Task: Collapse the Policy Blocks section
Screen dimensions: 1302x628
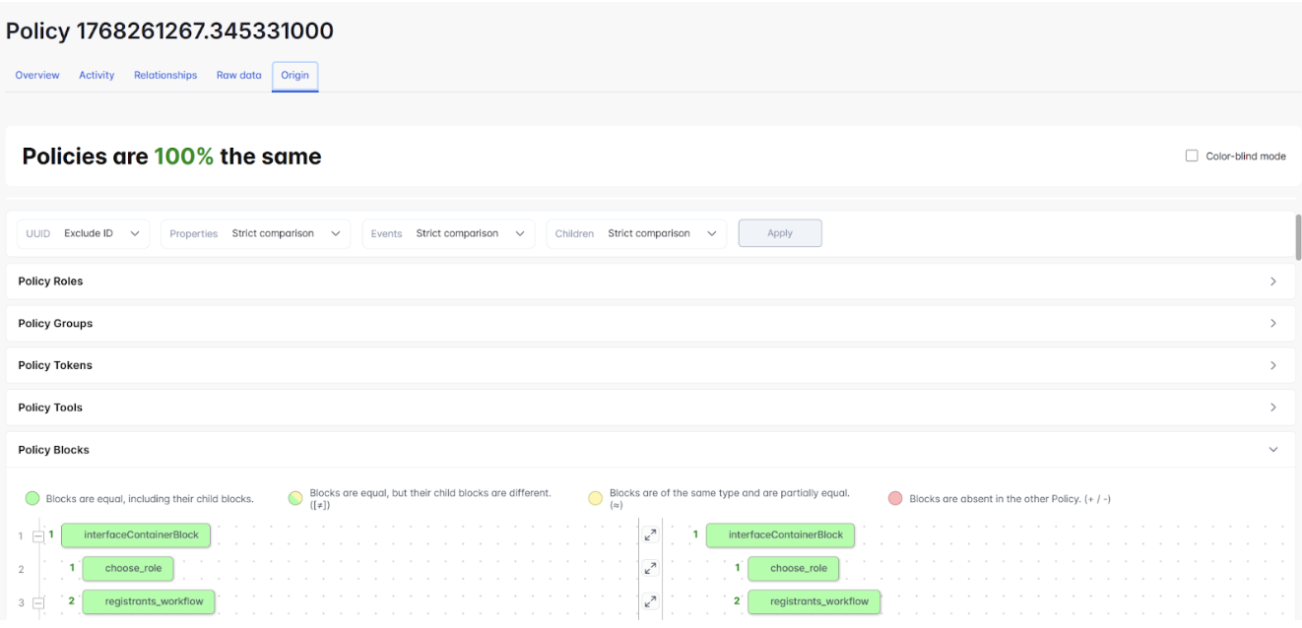Action: coord(1272,450)
